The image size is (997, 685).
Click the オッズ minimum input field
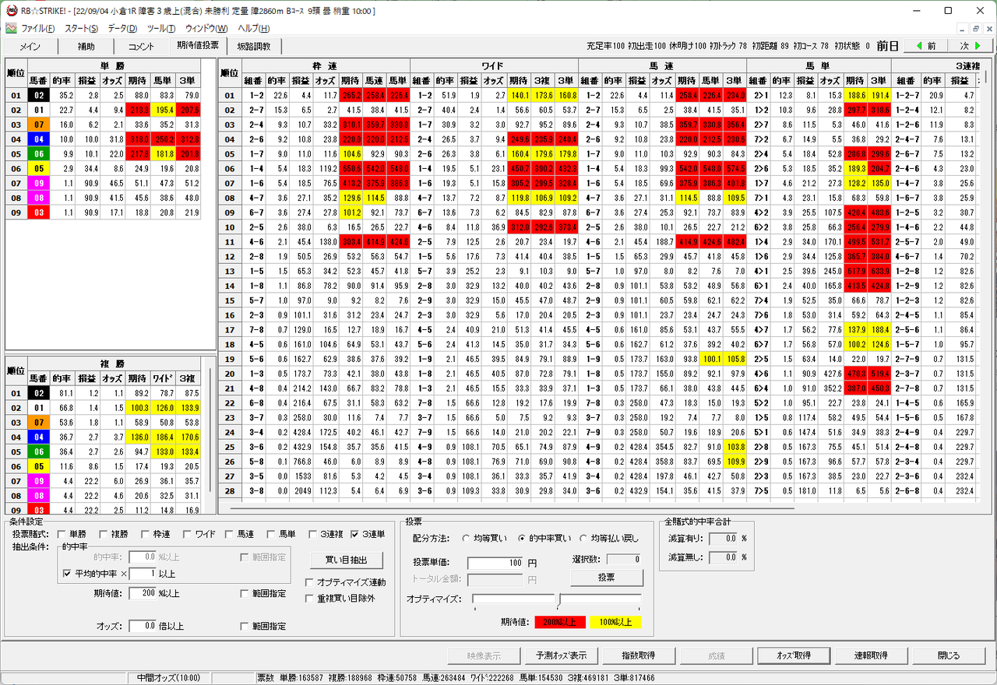coord(143,626)
